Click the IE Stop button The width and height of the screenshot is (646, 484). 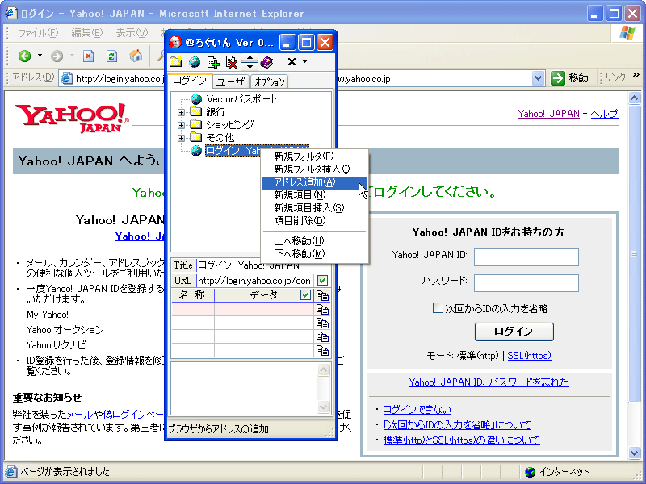point(88,56)
